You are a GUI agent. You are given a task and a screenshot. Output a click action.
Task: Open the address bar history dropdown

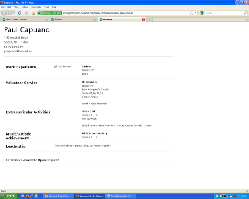point(195,13)
